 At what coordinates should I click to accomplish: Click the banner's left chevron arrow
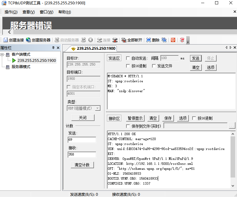click(9, 32)
